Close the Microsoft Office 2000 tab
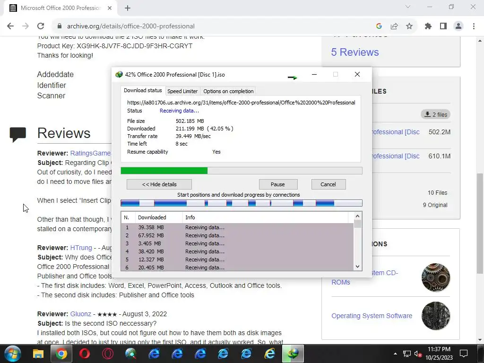Viewport: 484px width, 363px height. tap(110, 8)
